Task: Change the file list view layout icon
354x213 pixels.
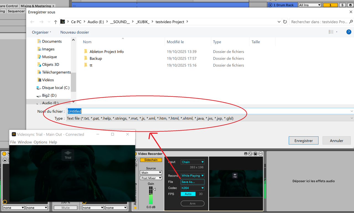Action: pos(331,32)
